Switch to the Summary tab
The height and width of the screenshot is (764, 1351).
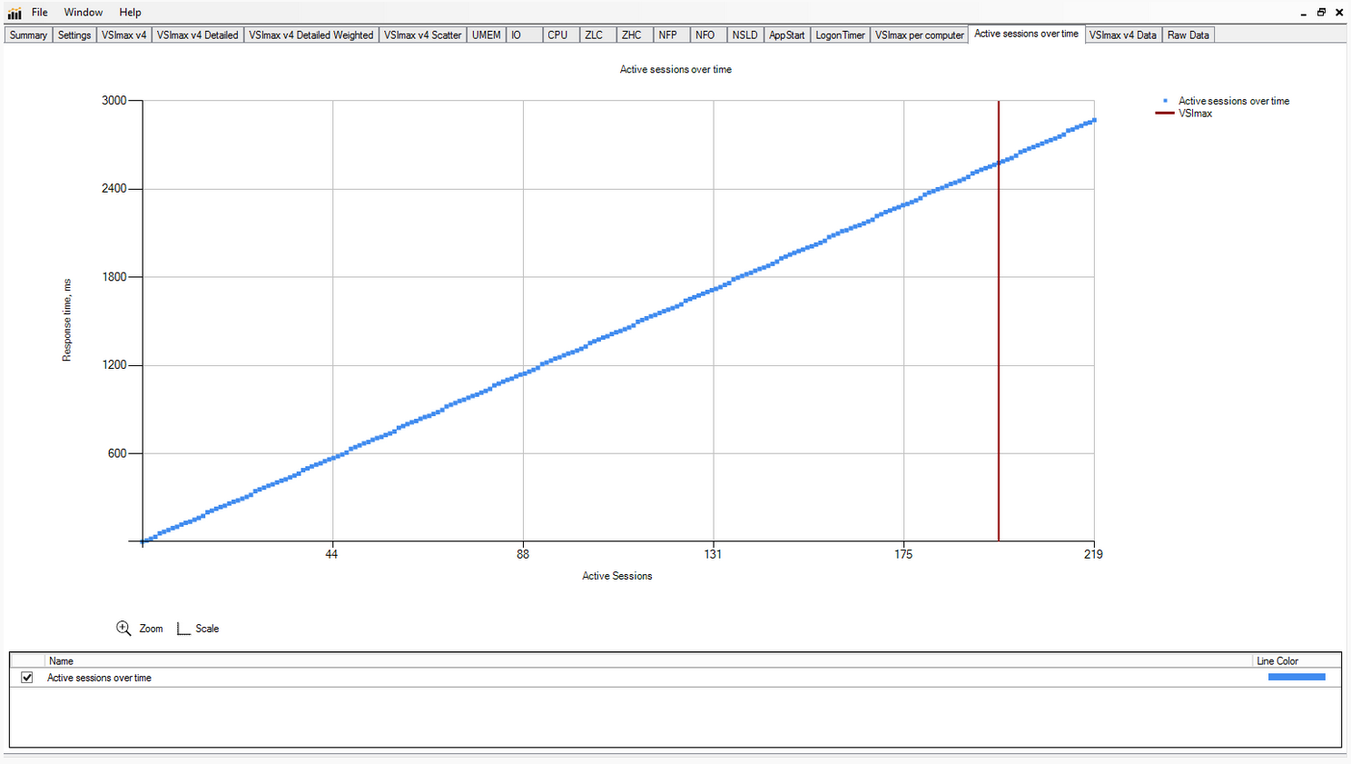point(28,35)
